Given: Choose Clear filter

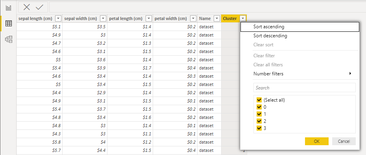Looking at the screenshot, I should pyautogui.click(x=300, y=56).
